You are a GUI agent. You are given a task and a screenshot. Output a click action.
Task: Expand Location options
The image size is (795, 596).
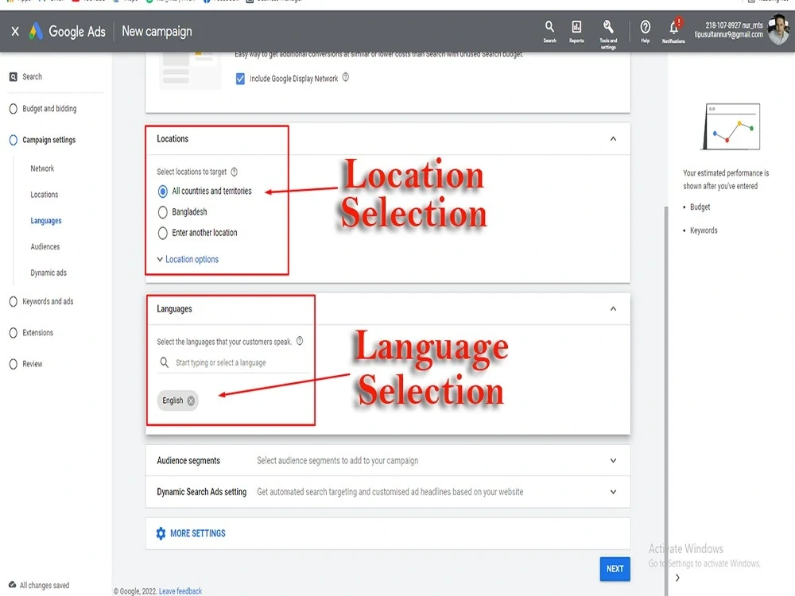(188, 260)
